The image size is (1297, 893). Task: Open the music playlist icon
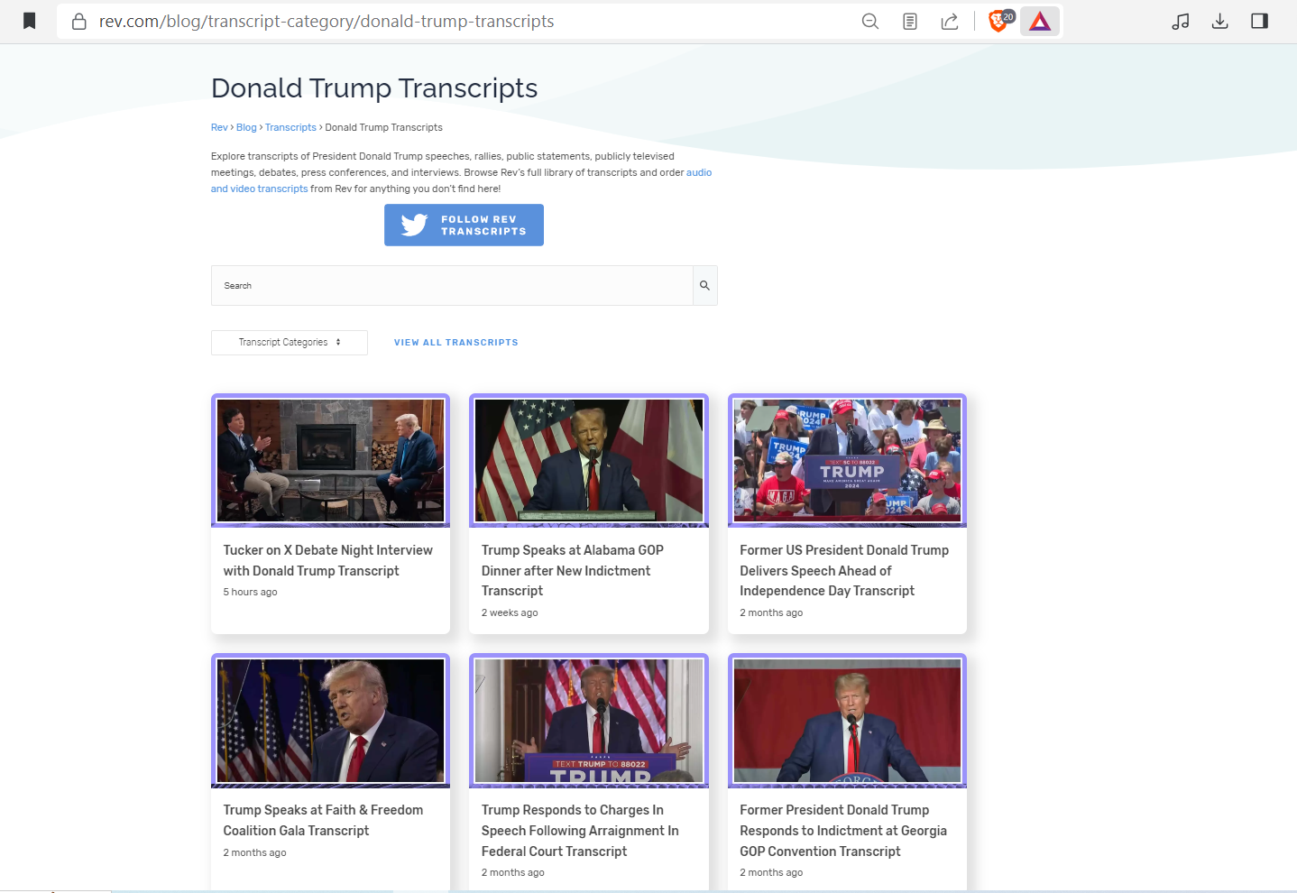click(1181, 21)
